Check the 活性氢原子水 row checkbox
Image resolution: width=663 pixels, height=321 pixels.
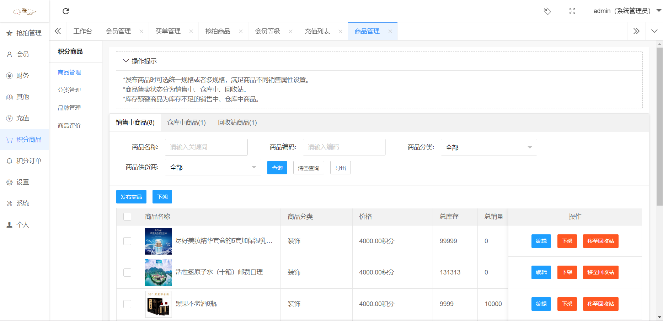[x=127, y=272]
